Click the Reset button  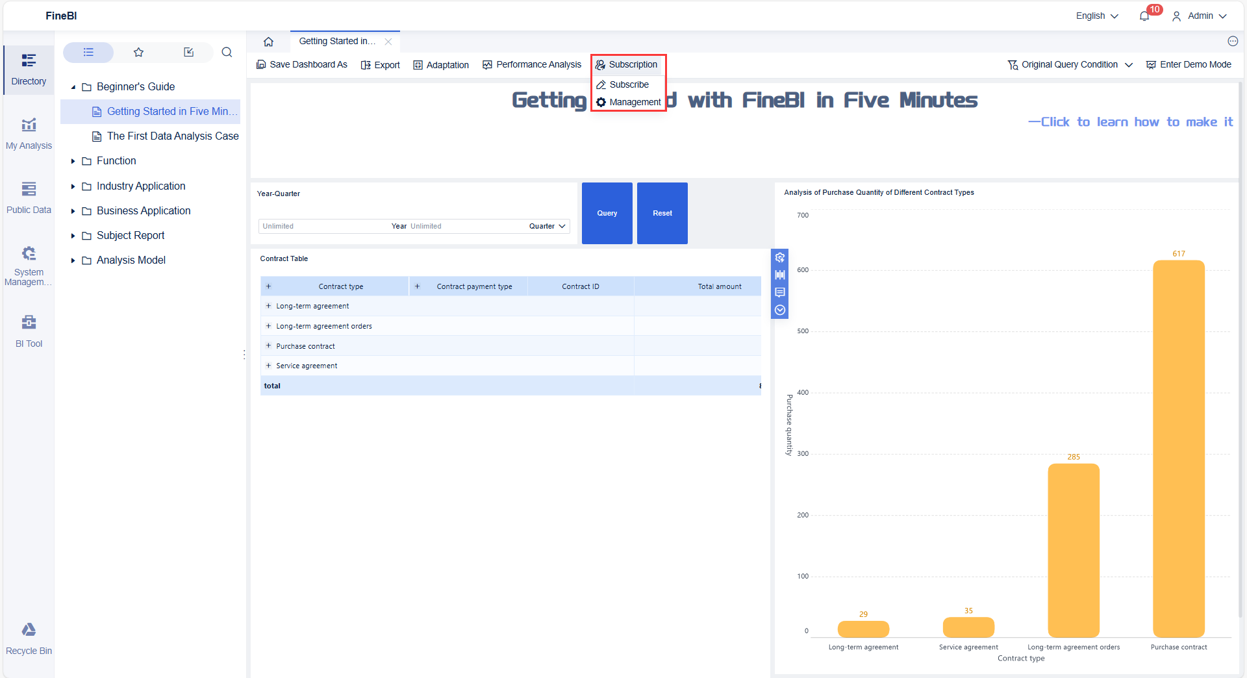(662, 213)
